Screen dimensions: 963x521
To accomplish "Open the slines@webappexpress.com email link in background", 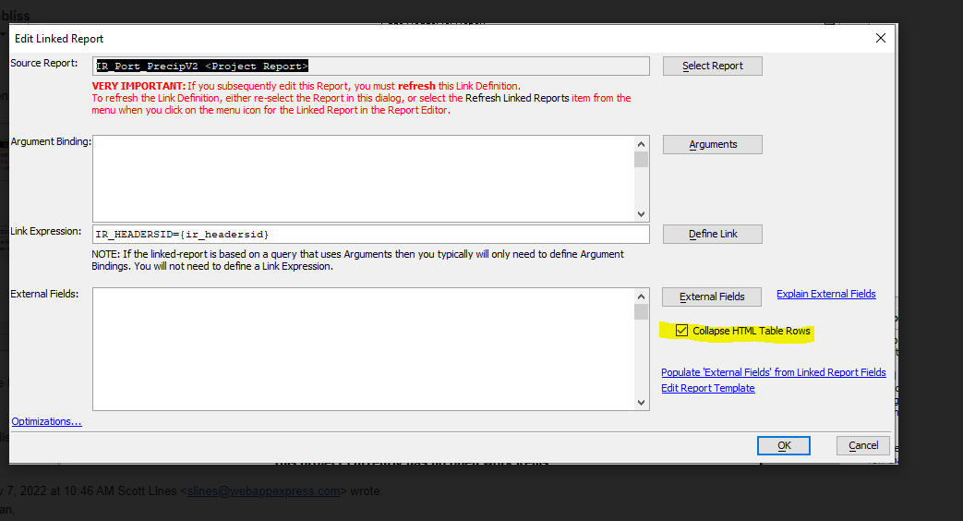I will click(x=263, y=491).
